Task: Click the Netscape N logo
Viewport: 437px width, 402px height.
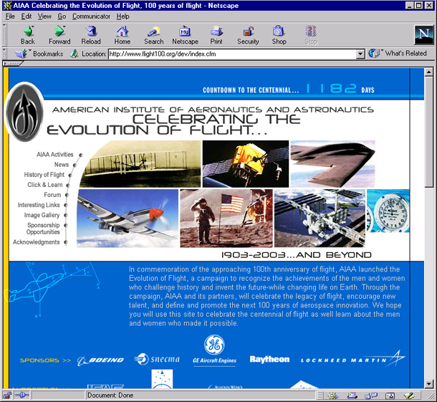Action: [423, 34]
